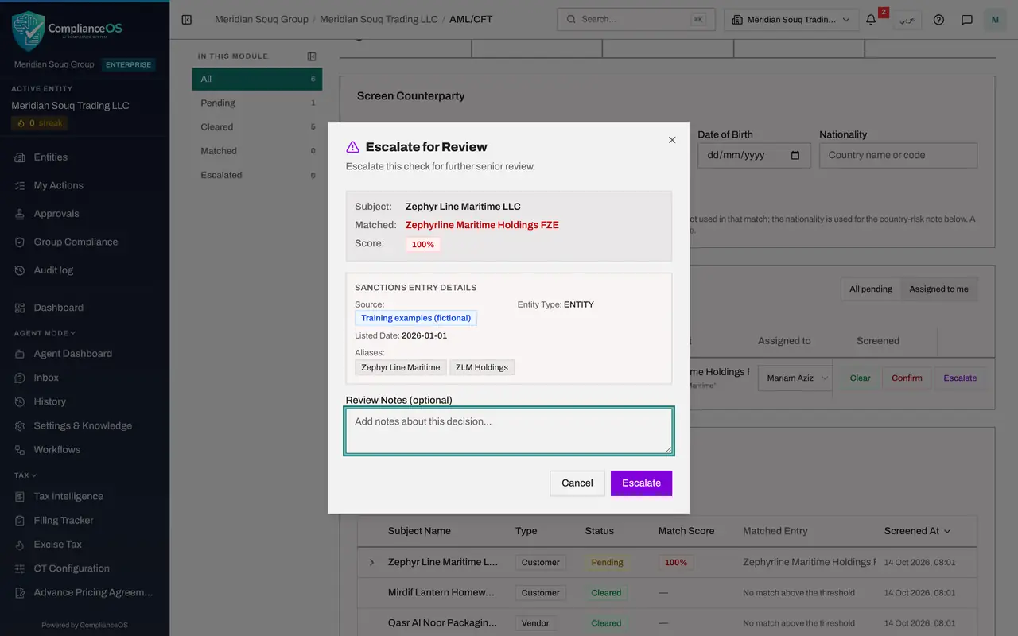Confirm with the purple Escalate button
Viewport: 1018px width, 636px height.
point(641,483)
